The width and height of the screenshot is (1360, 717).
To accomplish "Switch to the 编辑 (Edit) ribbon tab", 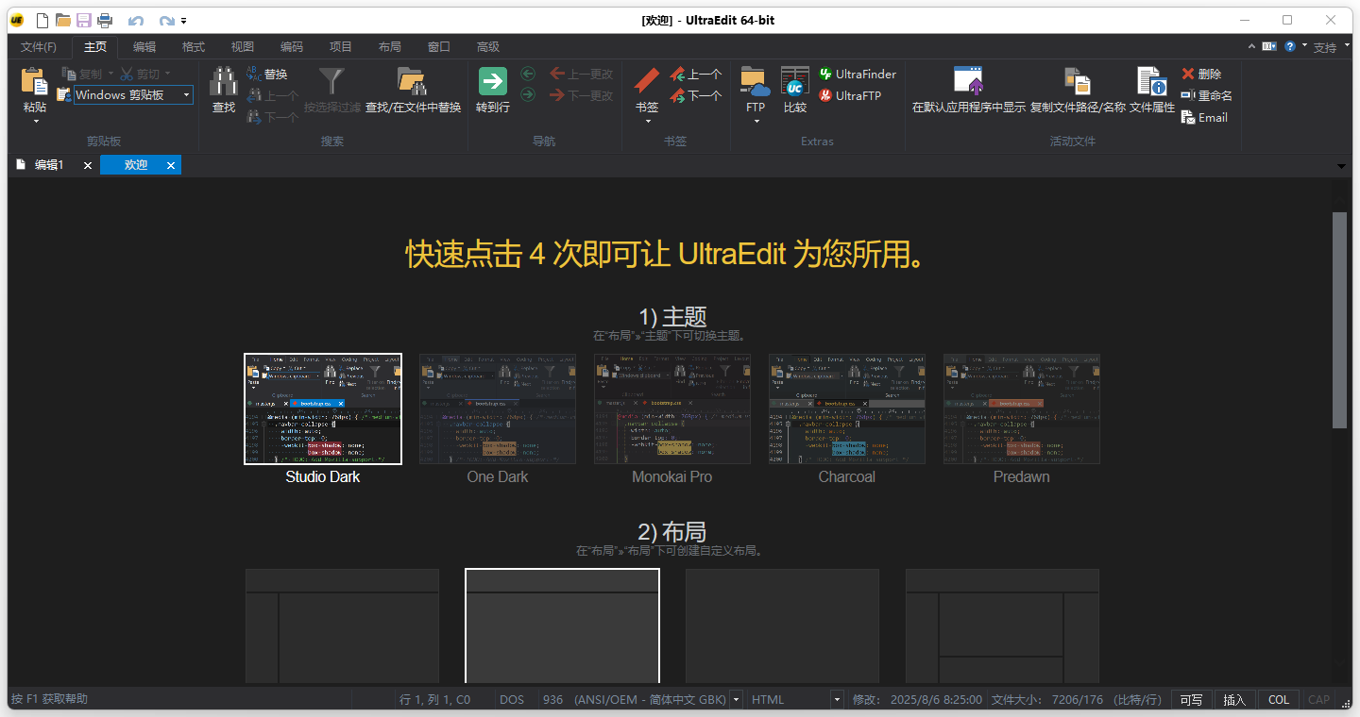I will 144,46.
